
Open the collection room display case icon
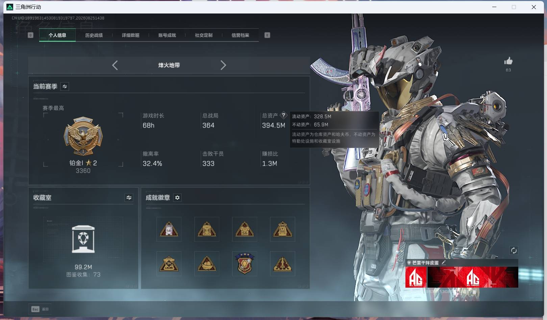point(83,239)
